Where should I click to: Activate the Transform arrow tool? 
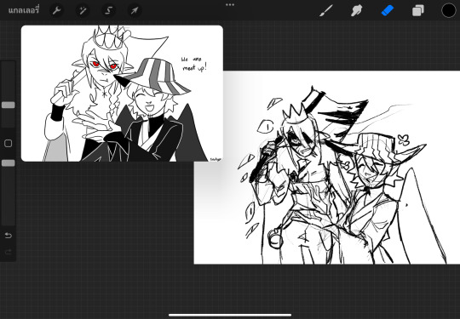tap(135, 11)
